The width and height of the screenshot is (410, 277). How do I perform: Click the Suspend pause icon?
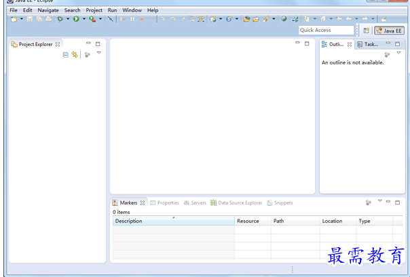tap(132, 19)
